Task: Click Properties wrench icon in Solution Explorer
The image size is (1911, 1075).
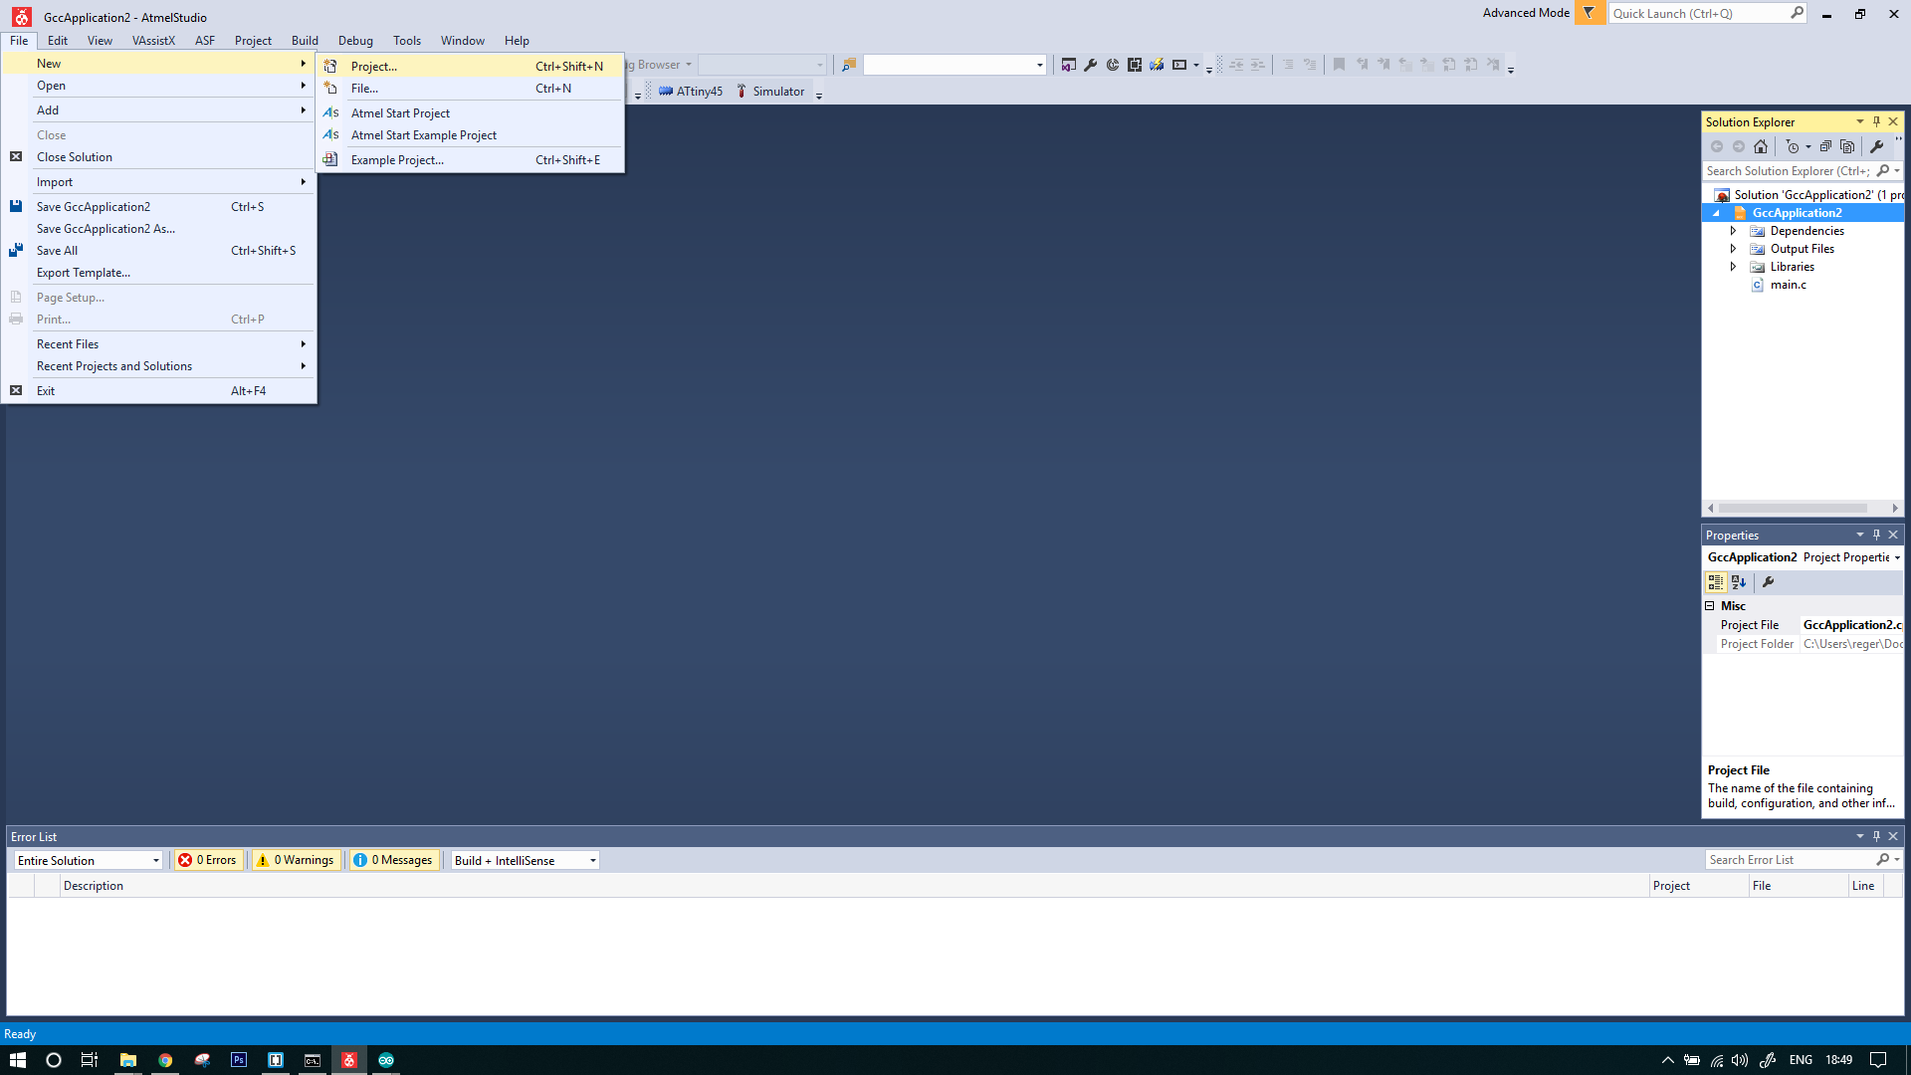Action: [1876, 146]
